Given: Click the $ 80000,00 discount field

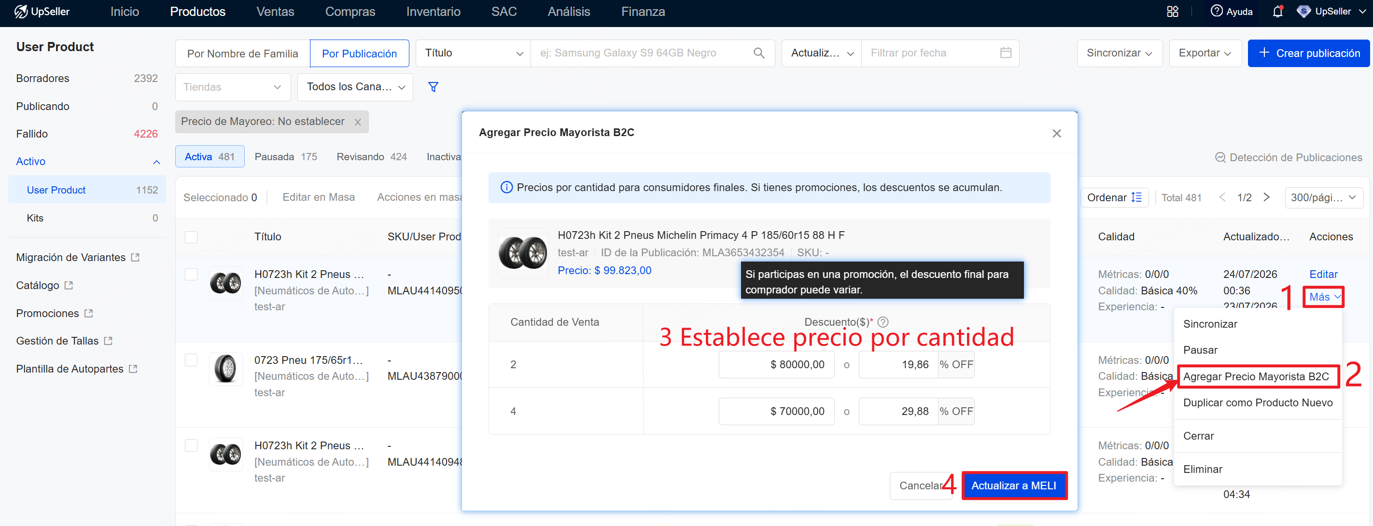Looking at the screenshot, I should 776,364.
